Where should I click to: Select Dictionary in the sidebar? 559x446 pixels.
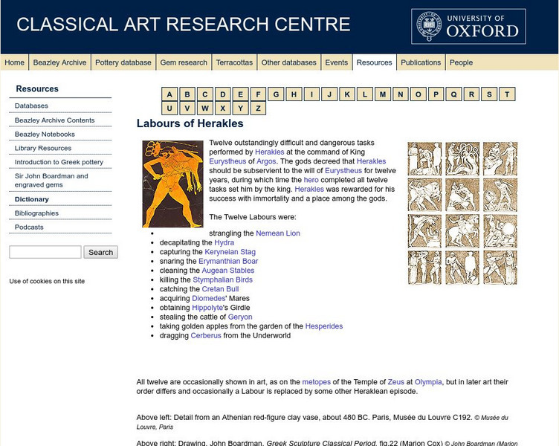(32, 199)
